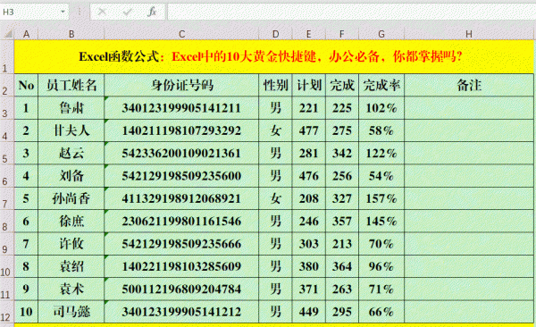Click the Cancel (X) formula bar icon

click(102, 12)
